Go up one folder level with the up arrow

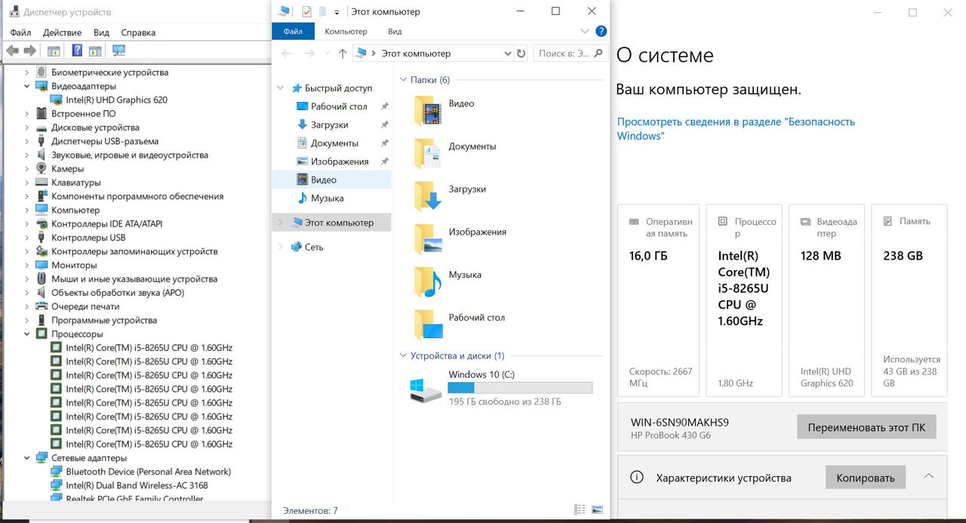point(343,54)
